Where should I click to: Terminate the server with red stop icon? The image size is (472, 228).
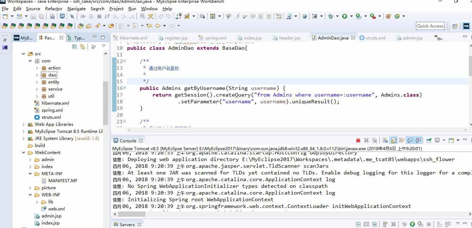pyautogui.click(x=358, y=140)
